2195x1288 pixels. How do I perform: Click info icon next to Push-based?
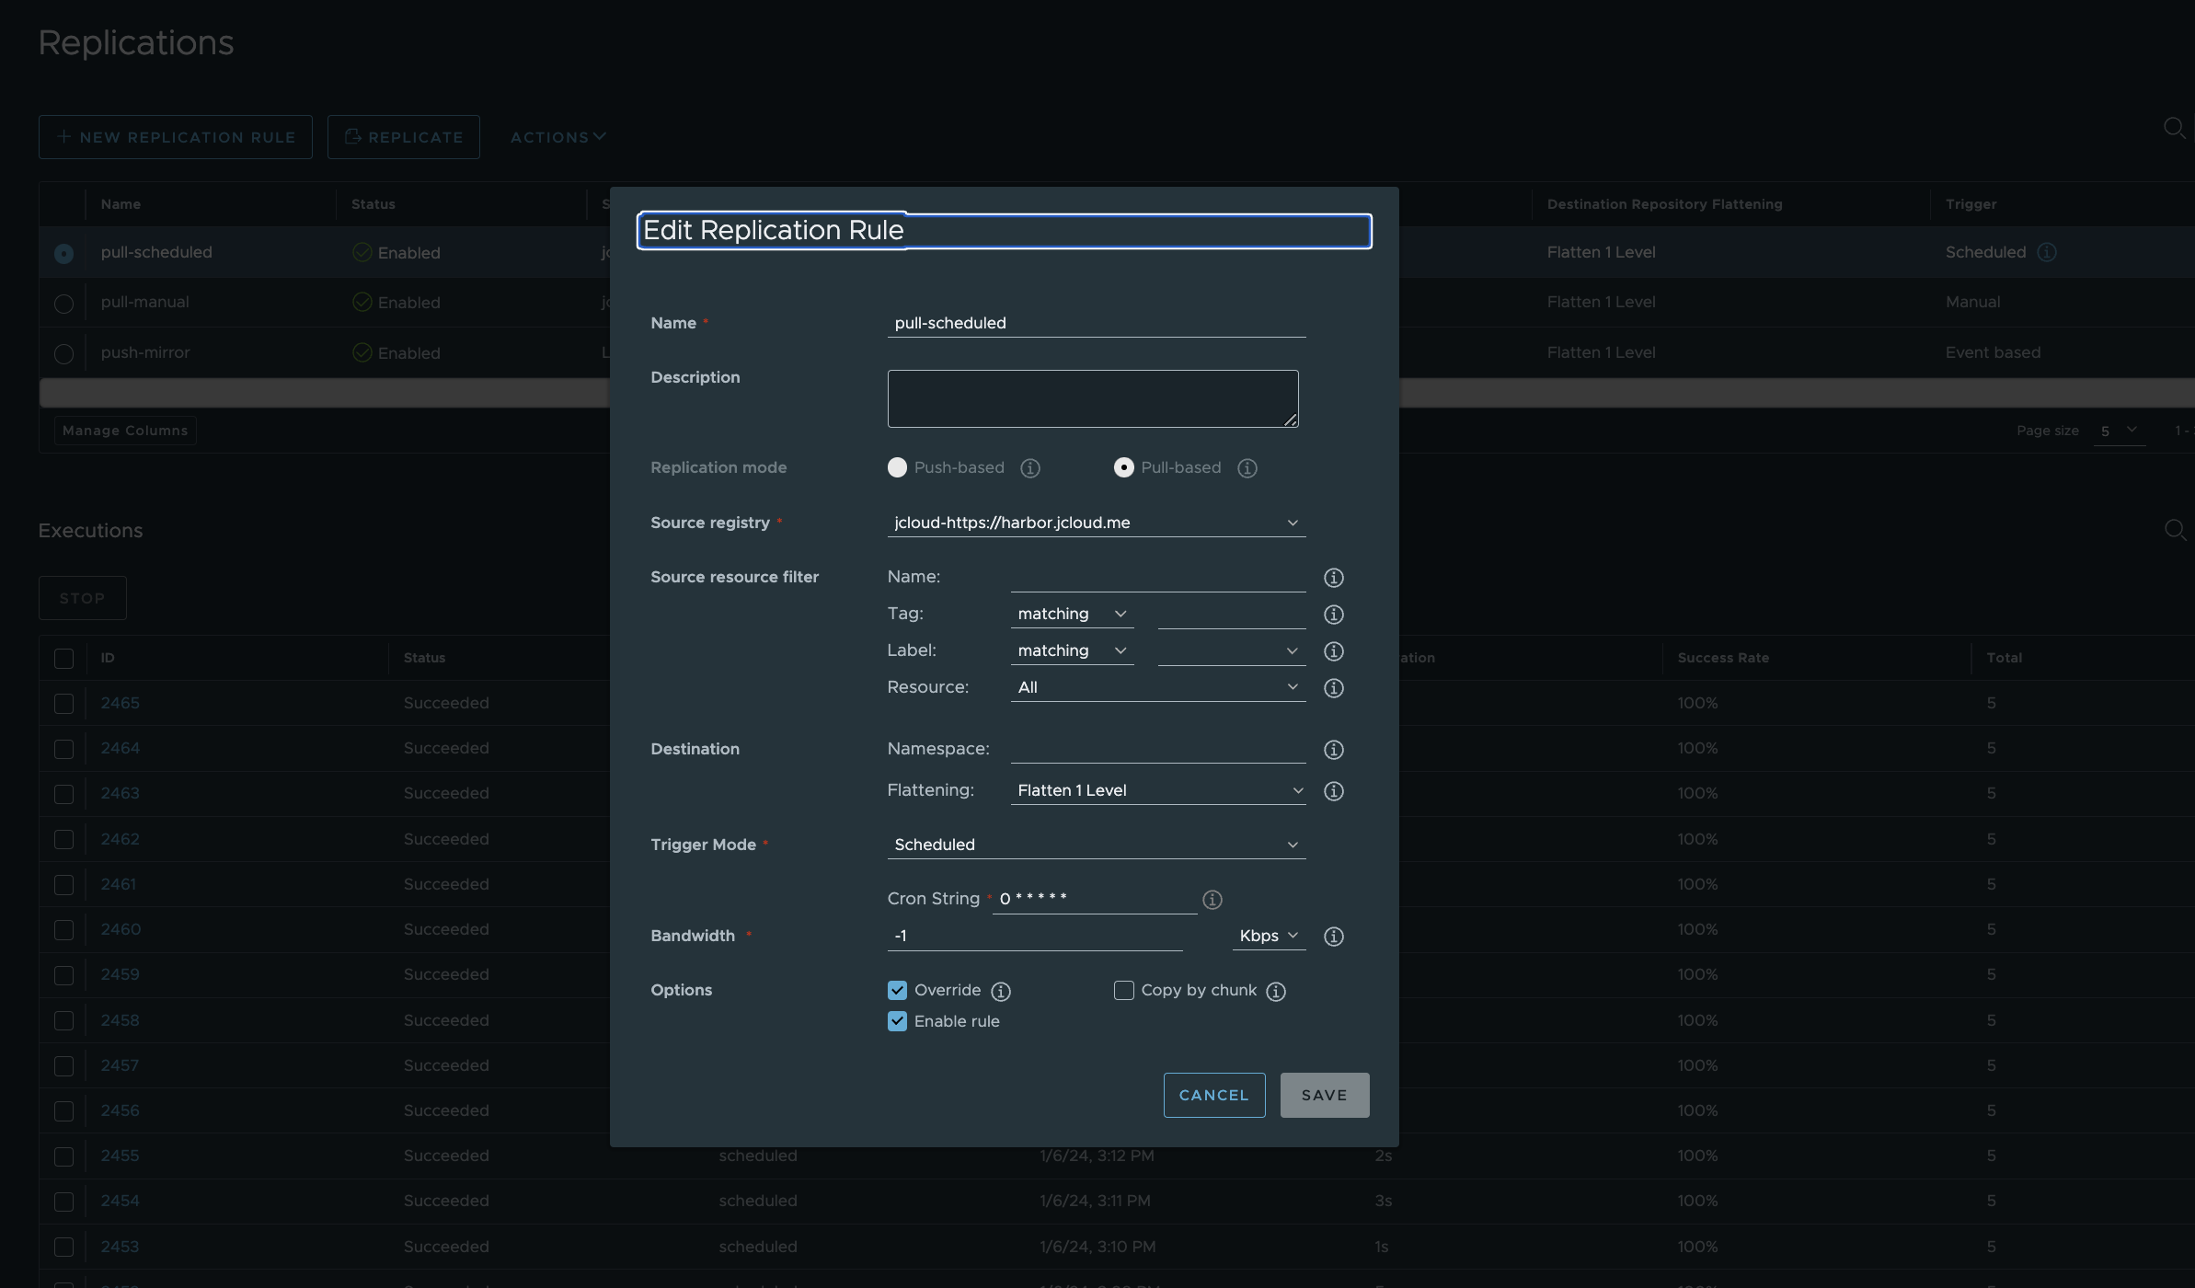pos(1030,468)
